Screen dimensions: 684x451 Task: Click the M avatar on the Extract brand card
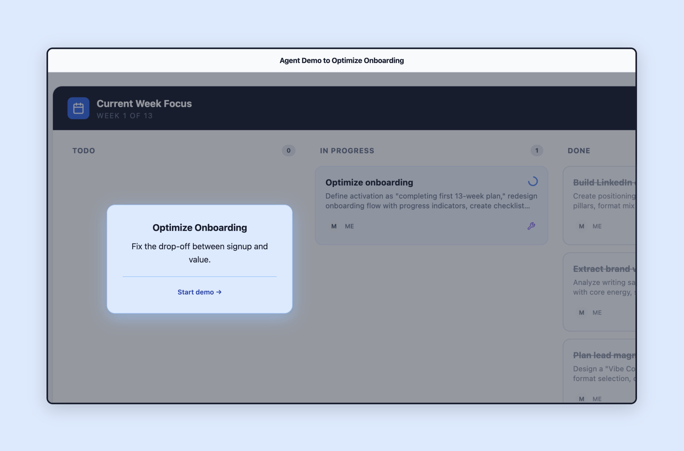pos(581,312)
